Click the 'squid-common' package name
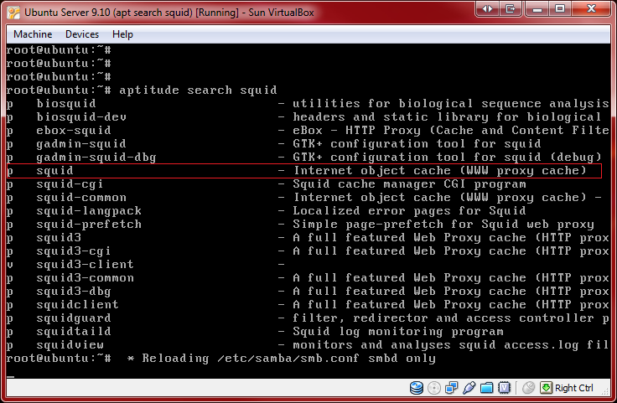Screen dimensions: 617x403 [x=81, y=198]
